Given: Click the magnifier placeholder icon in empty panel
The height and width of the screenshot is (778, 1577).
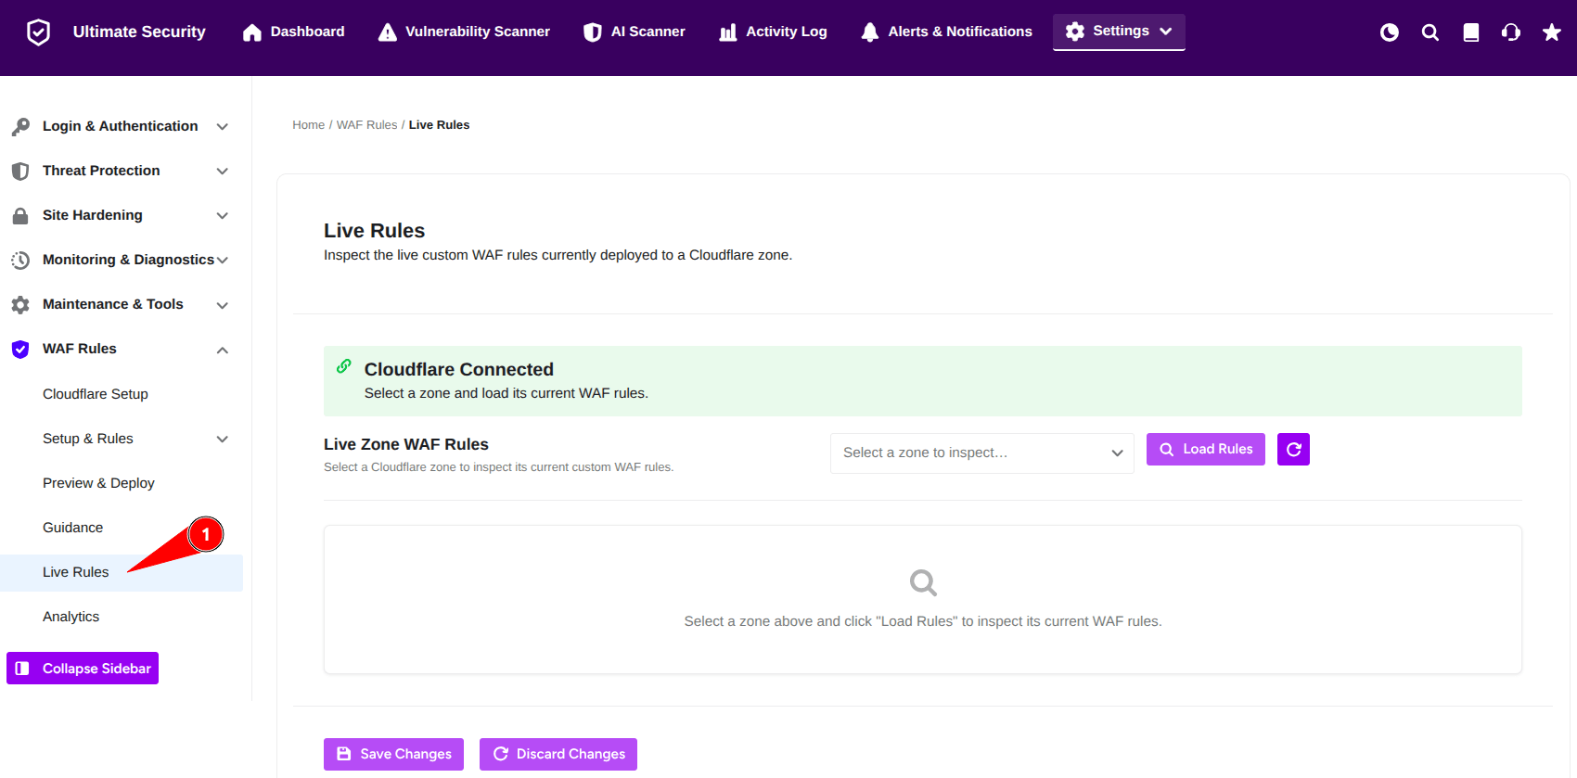Looking at the screenshot, I should point(923,582).
